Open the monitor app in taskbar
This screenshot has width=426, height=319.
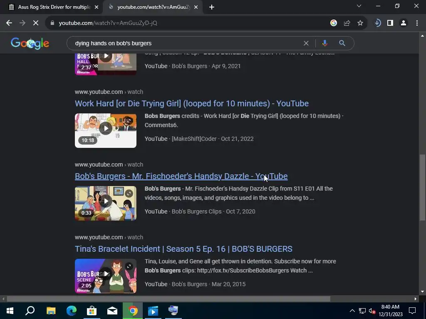173,311
